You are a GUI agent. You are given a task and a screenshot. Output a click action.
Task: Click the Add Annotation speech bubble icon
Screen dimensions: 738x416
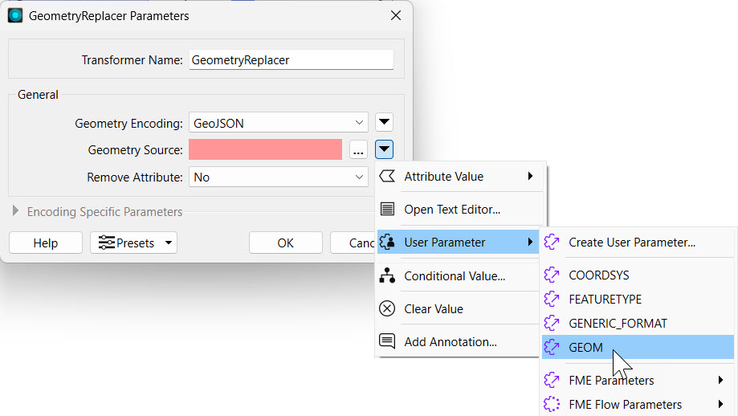[x=387, y=342]
